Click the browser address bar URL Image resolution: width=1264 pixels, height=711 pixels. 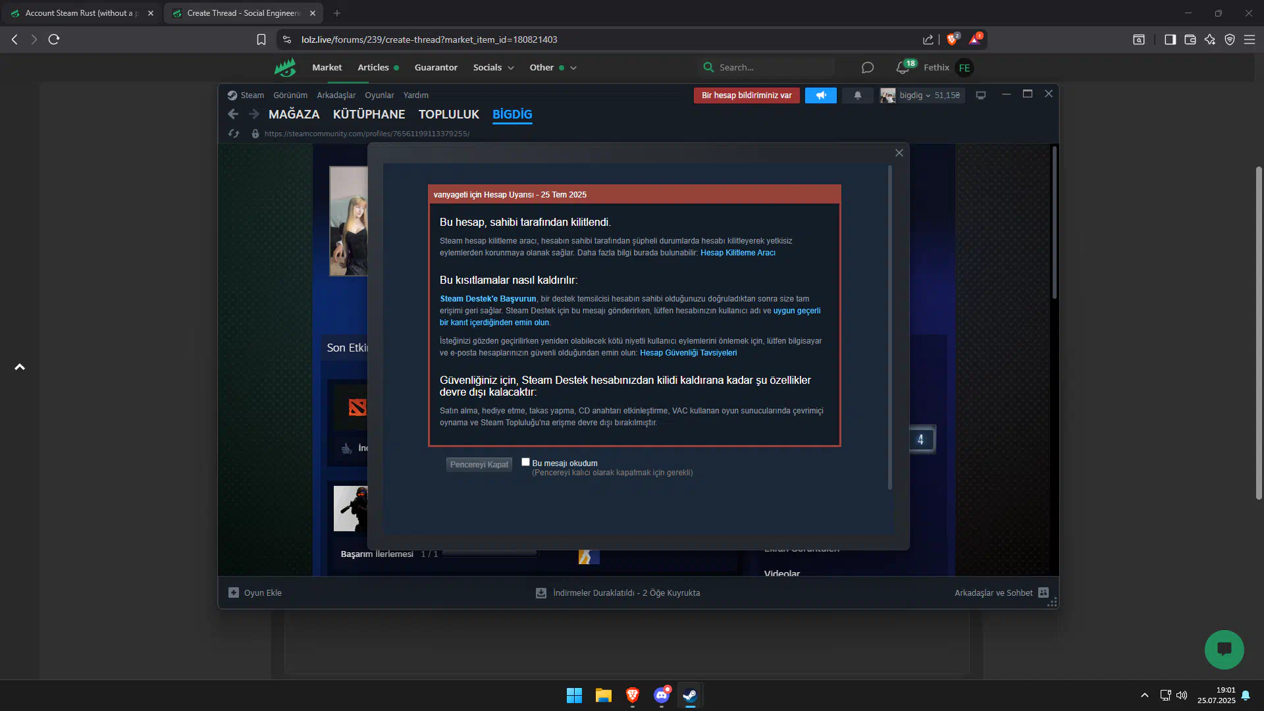pos(429,39)
